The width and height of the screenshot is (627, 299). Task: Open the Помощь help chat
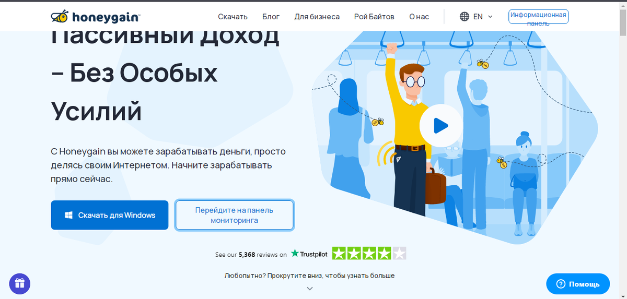[x=578, y=284]
